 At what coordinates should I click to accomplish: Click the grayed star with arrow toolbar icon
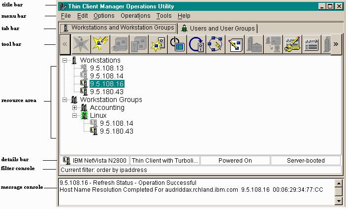[81, 44]
